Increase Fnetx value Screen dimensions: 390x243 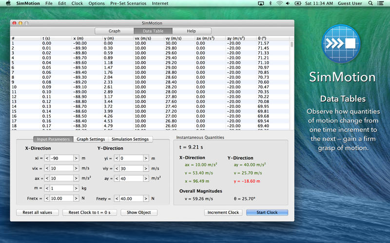(77, 198)
